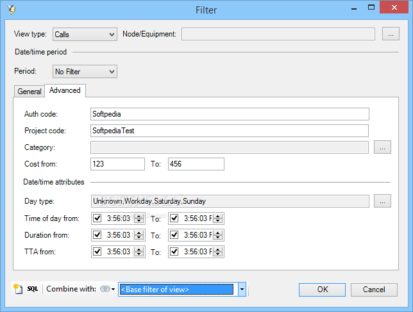Toggle TTA from checkbox
413x312 pixels.
(x=97, y=252)
